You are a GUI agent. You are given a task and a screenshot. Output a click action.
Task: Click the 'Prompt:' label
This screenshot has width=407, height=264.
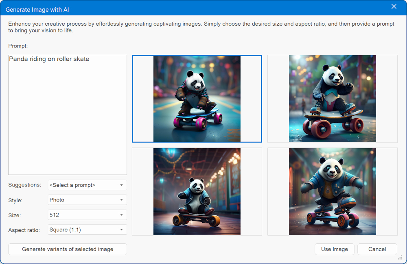coord(18,46)
